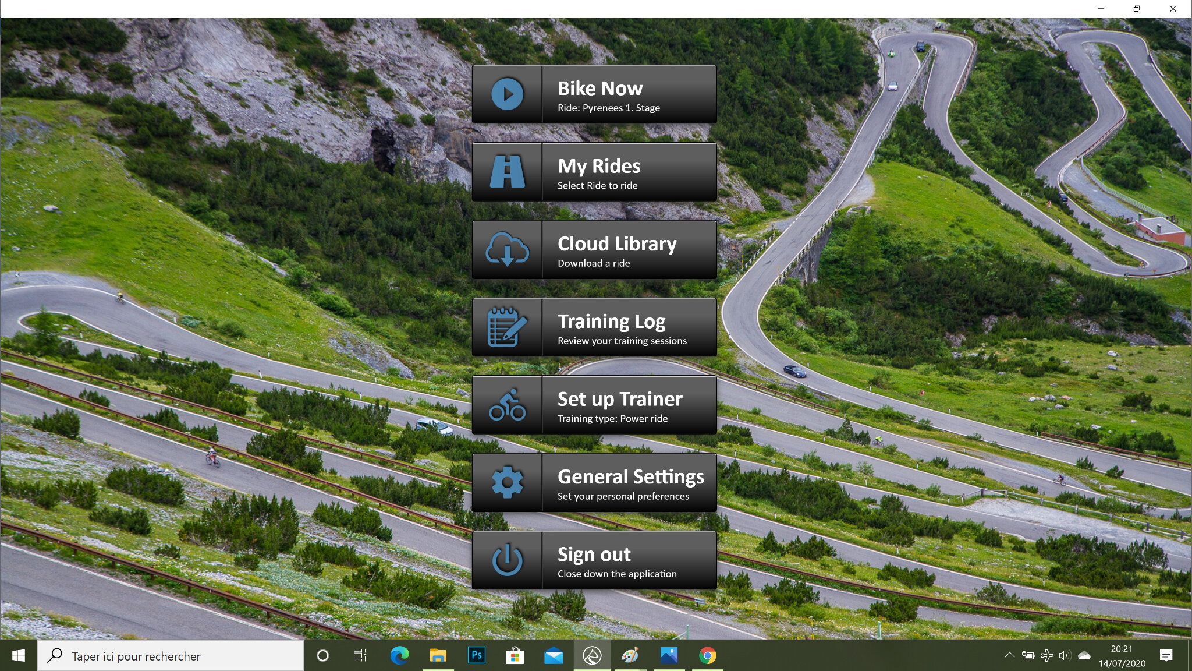Click Sign out power icon

coord(507,560)
